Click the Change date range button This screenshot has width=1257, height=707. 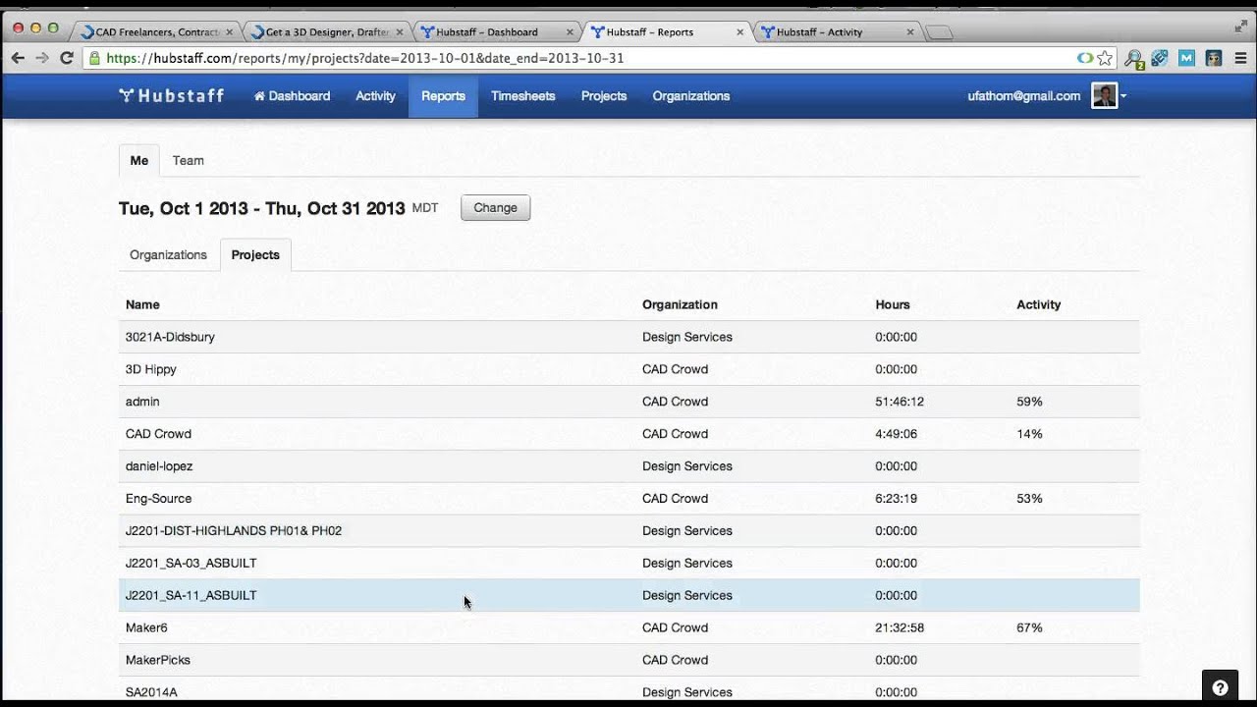[495, 208]
